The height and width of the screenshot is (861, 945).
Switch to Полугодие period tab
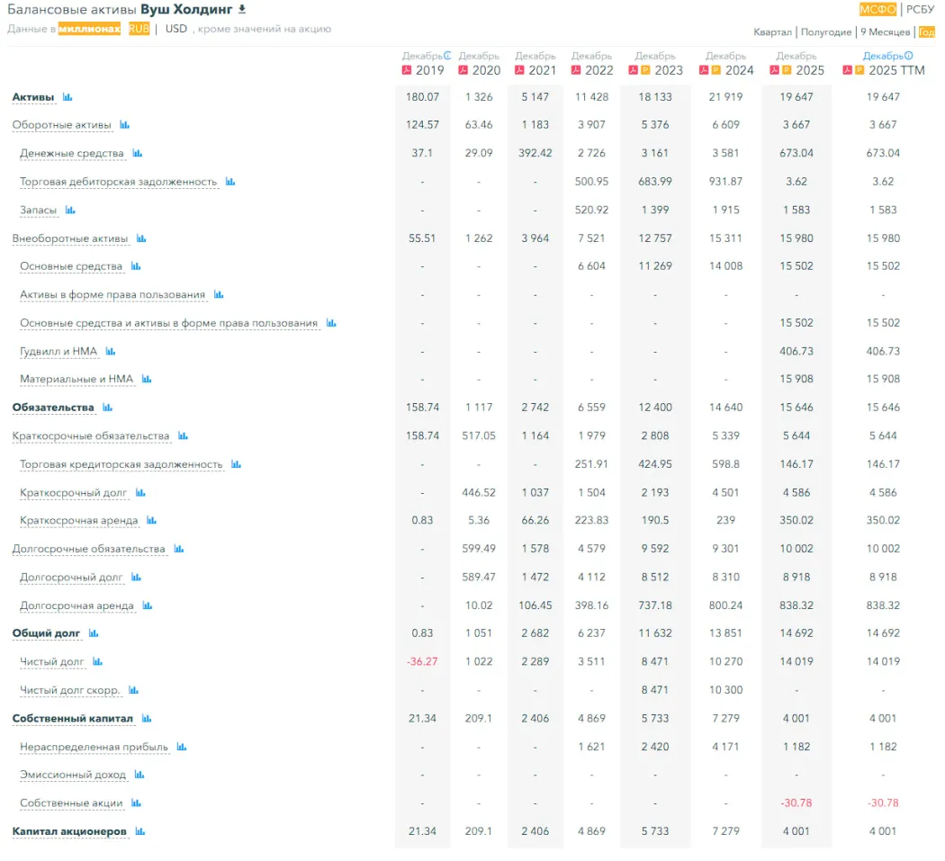(826, 32)
